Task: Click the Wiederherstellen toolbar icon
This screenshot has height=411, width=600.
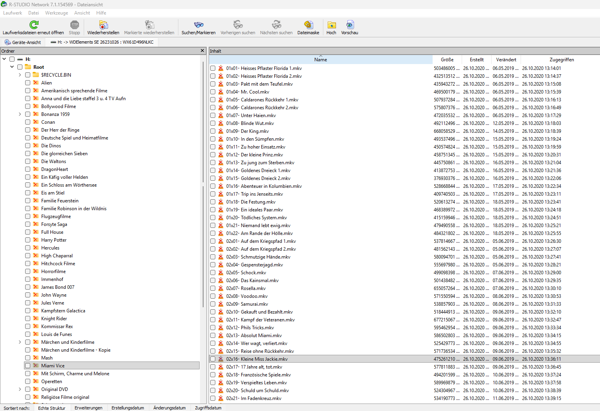Action: (x=103, y=25)
